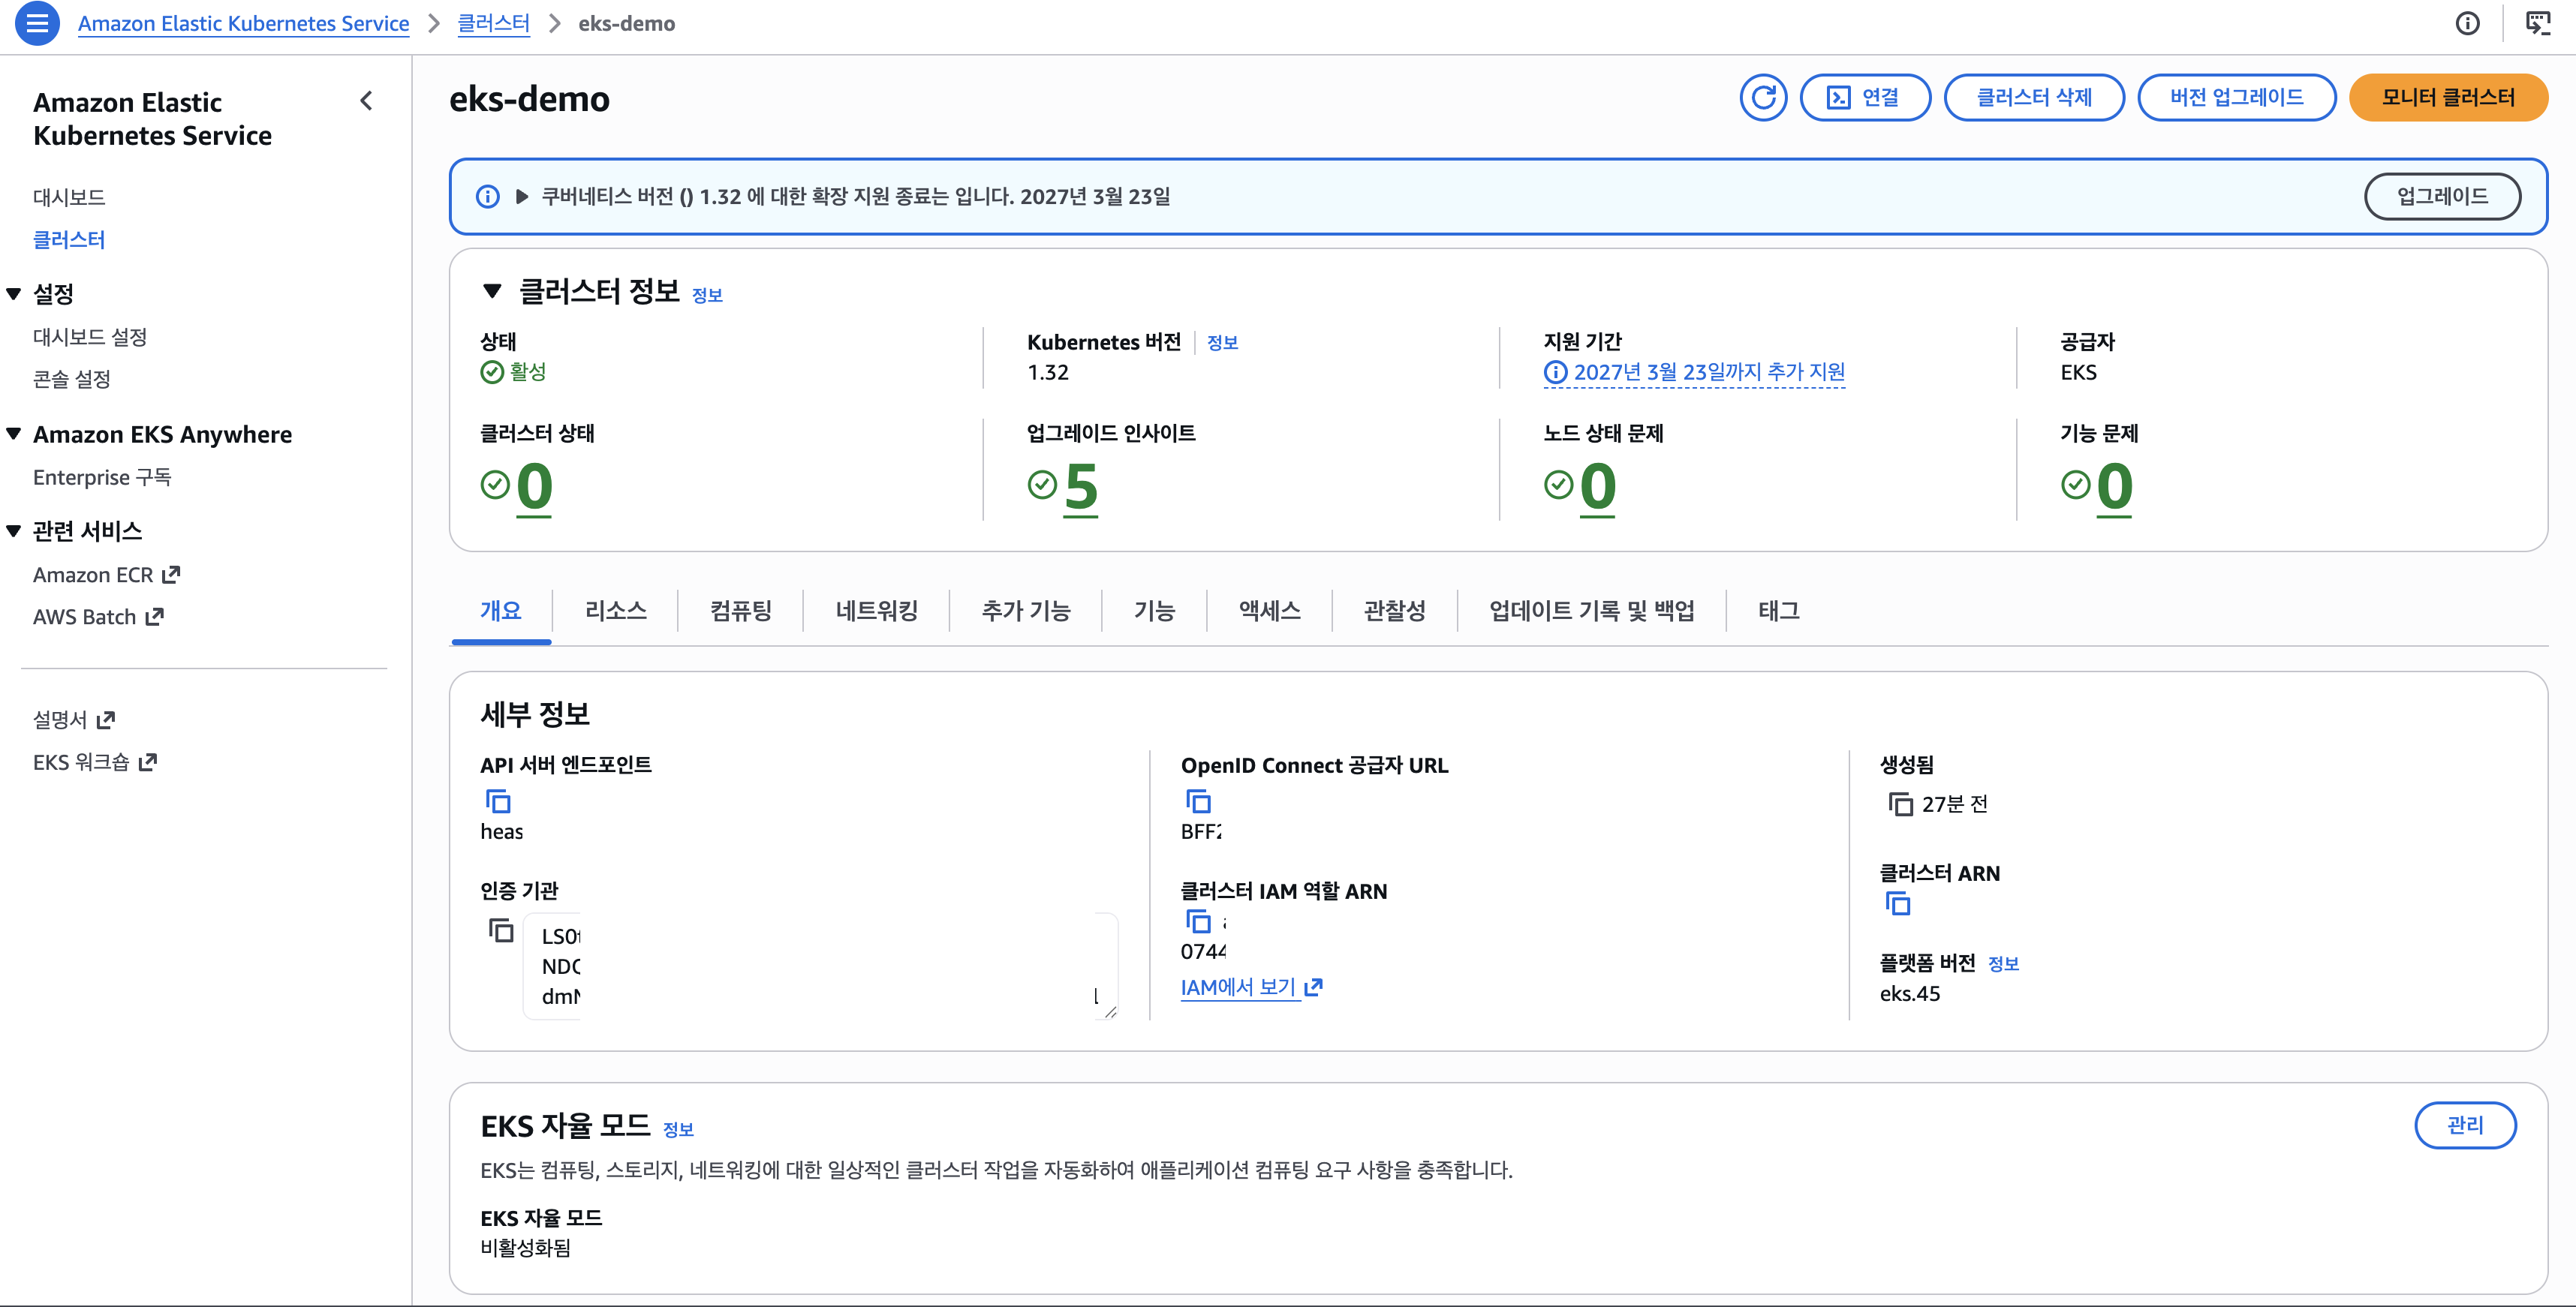The width and height of the screenshot is (2576, 1307).
Task: Collapse the Amazon EKS Anywhere sidebar section
Action: click(14, 434)
